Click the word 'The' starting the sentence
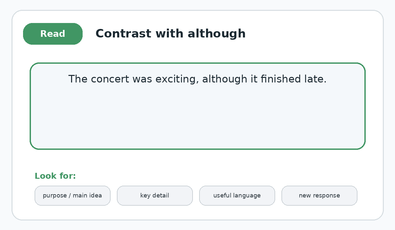 (78, 79)
